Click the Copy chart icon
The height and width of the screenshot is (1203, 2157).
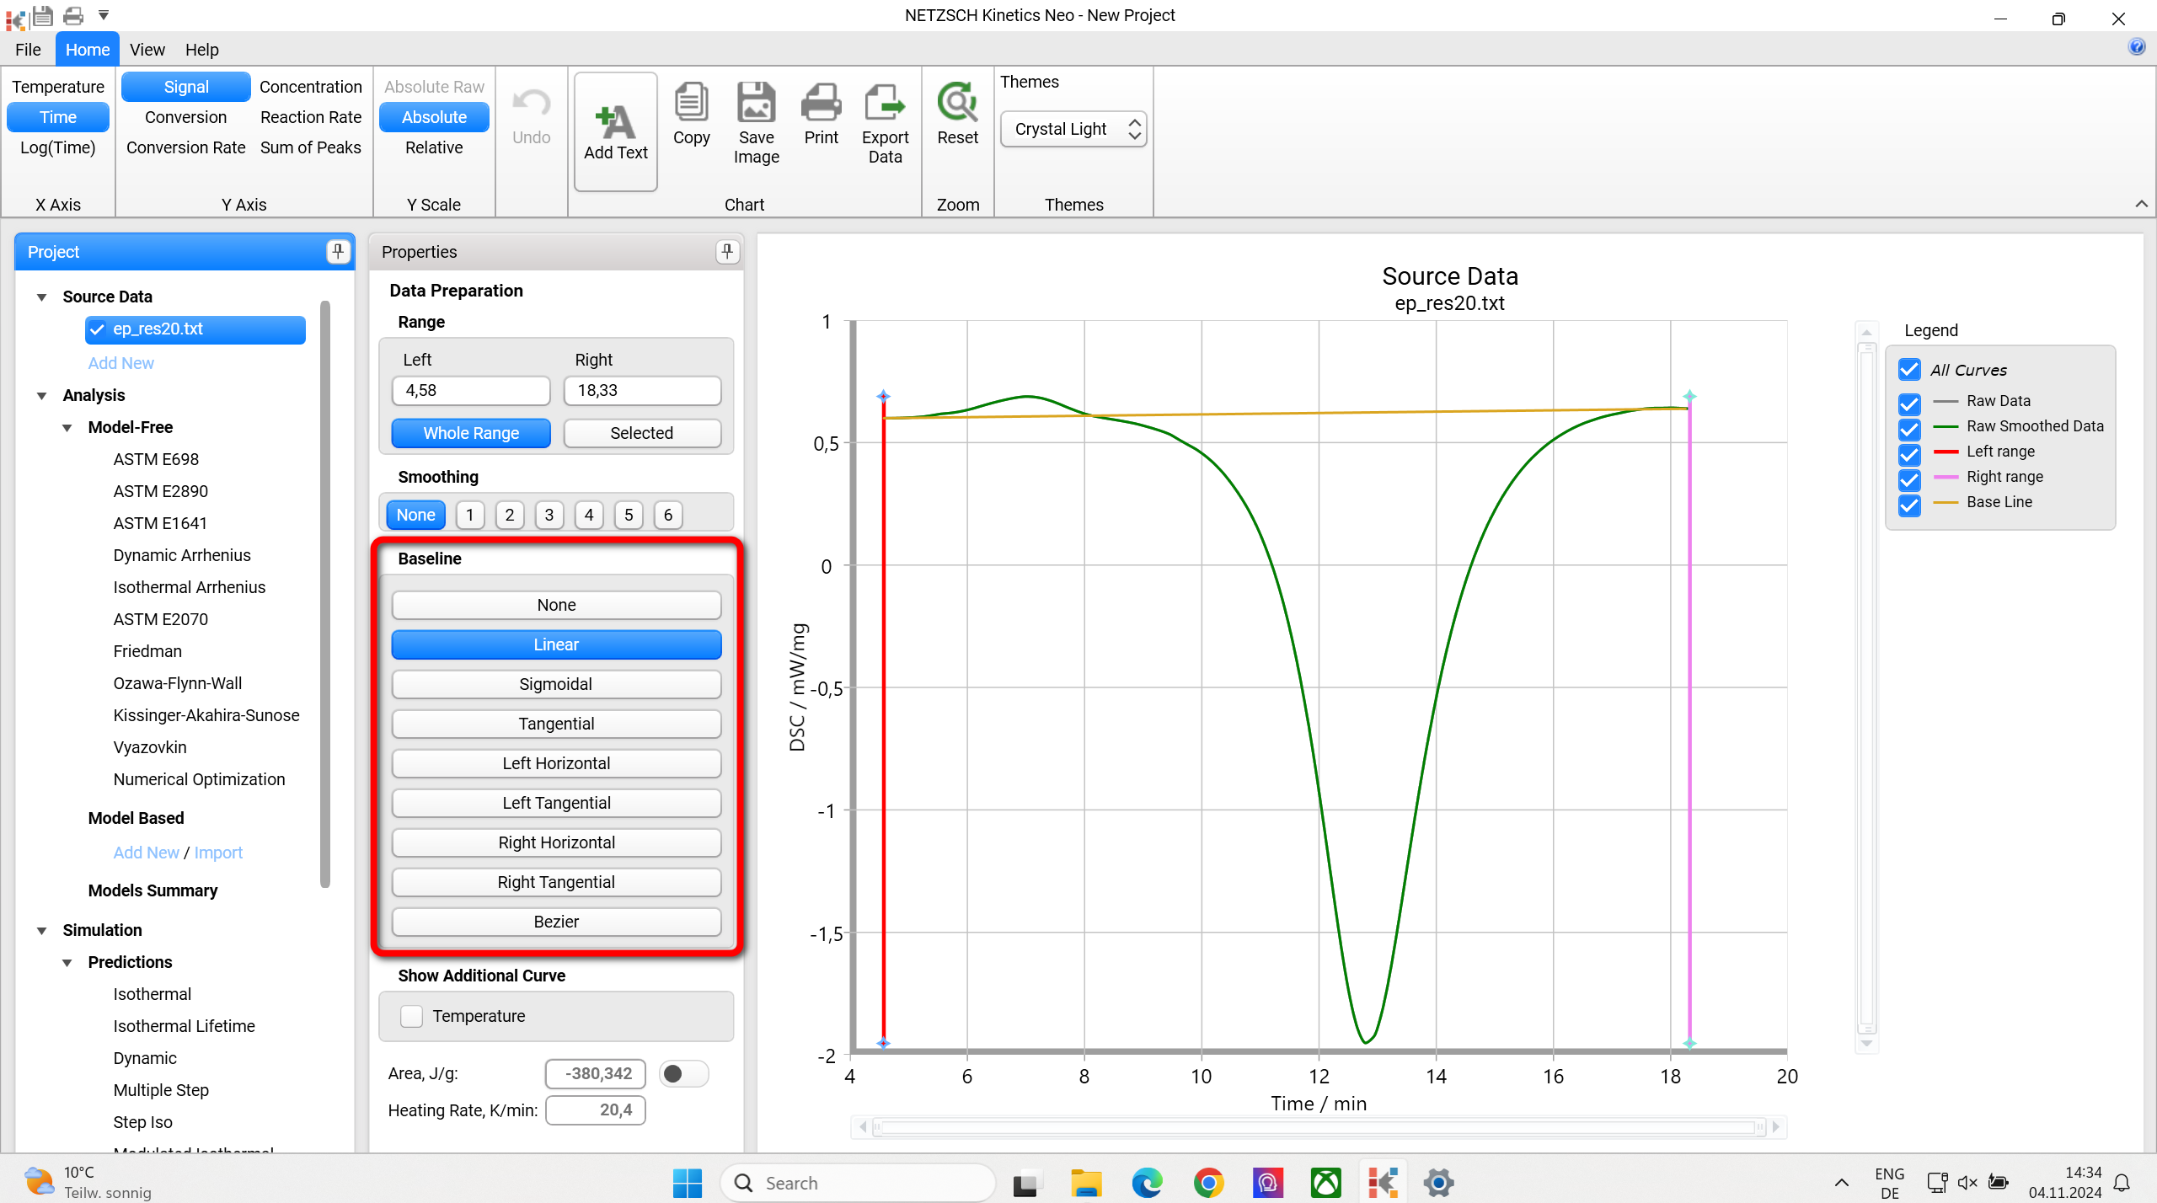(x=691, y=102)
